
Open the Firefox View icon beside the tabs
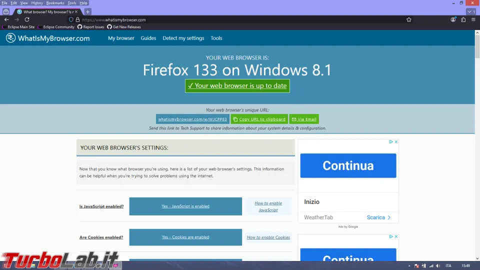[6, 11]
